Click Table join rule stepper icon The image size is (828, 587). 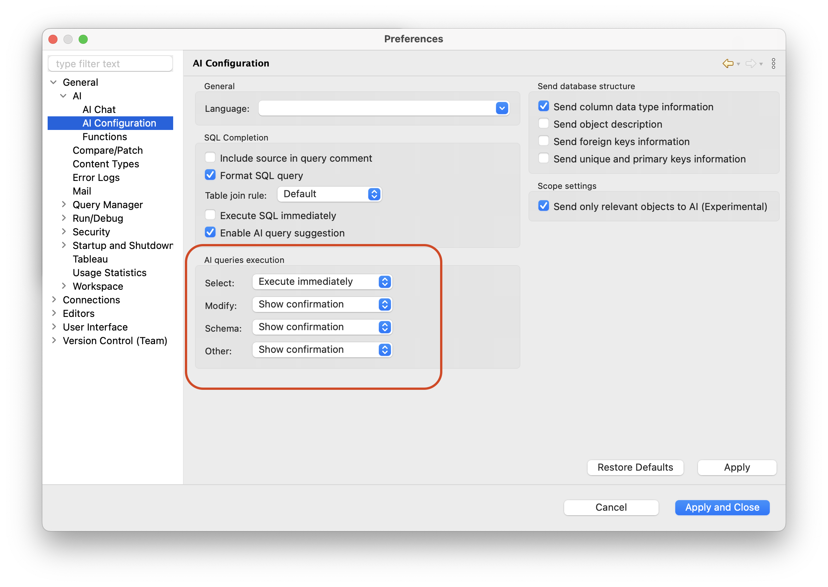[374, 194]
